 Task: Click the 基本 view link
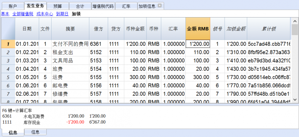point(5,14)
